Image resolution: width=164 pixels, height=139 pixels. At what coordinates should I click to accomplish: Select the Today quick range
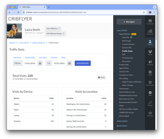[63, 57]
